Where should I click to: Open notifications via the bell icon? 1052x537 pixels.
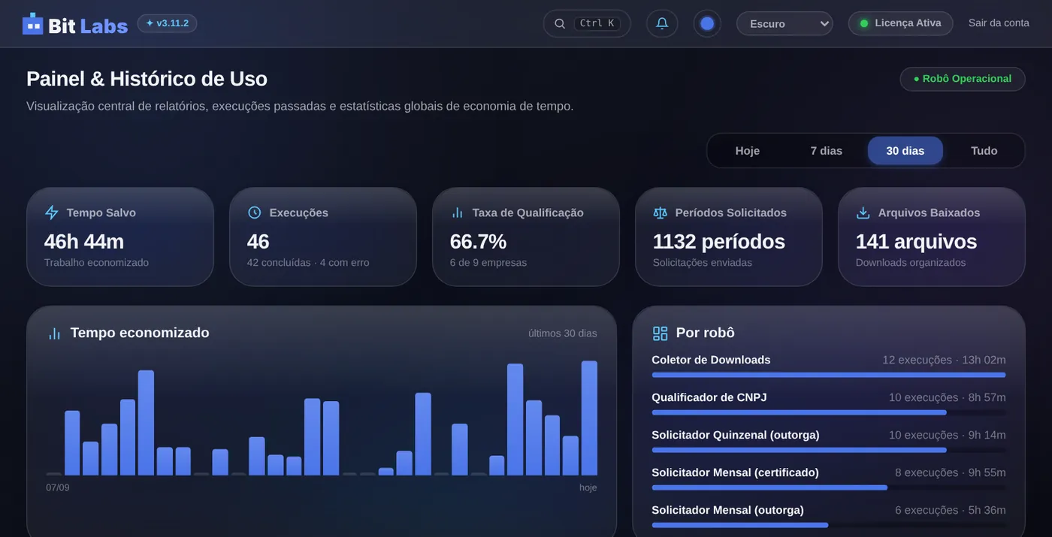point(662,23)
